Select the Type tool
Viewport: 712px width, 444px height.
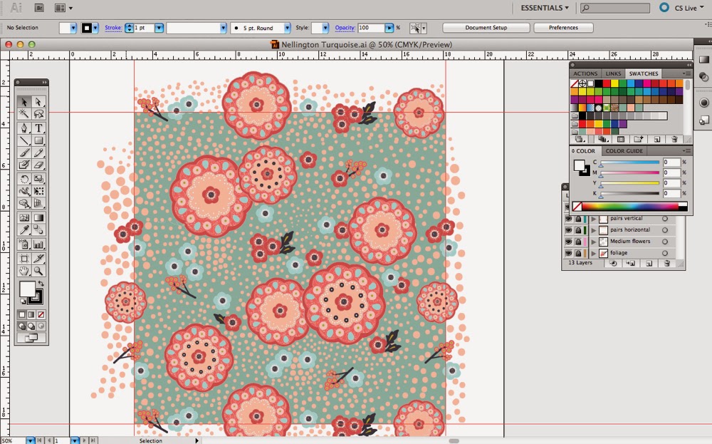pos(39,128)
